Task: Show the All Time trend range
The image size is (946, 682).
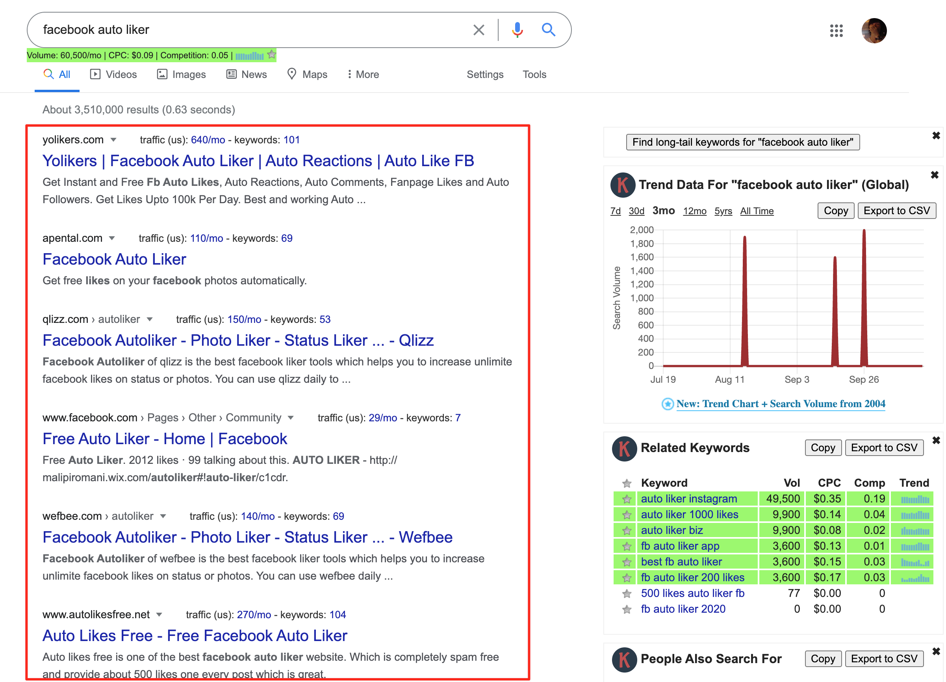Action: pos(757,211)
